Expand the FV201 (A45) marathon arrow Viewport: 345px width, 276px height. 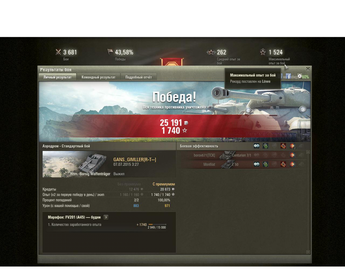point(106,217)
